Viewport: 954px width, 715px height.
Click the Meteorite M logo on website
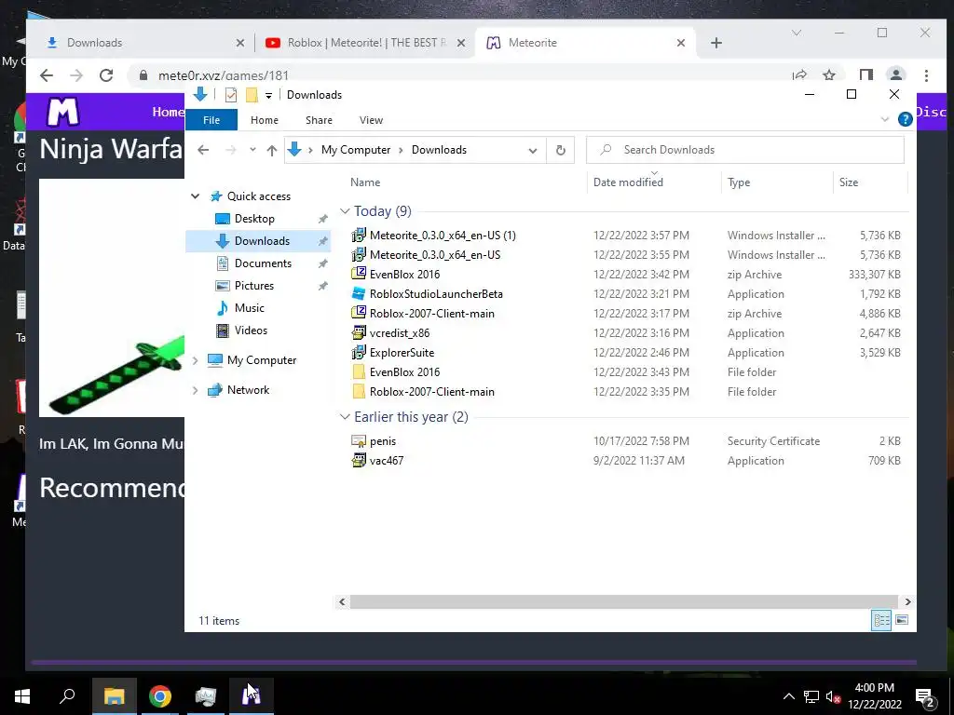[x=62, y=112]
